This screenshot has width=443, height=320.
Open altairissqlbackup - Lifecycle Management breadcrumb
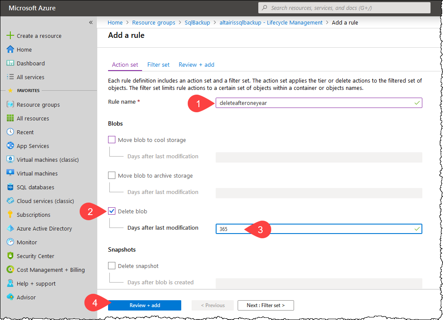click(271, 22)
